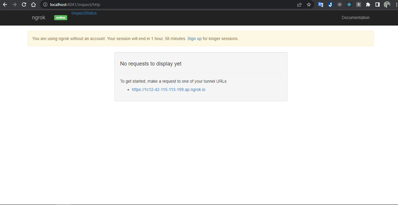Open the ngrok.io tunnel URL
398x205 pixels.
click(168, 90)
